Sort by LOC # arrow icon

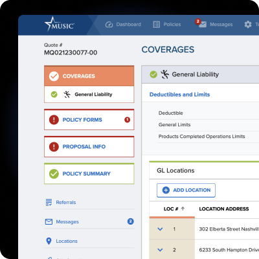click(183, 208)
